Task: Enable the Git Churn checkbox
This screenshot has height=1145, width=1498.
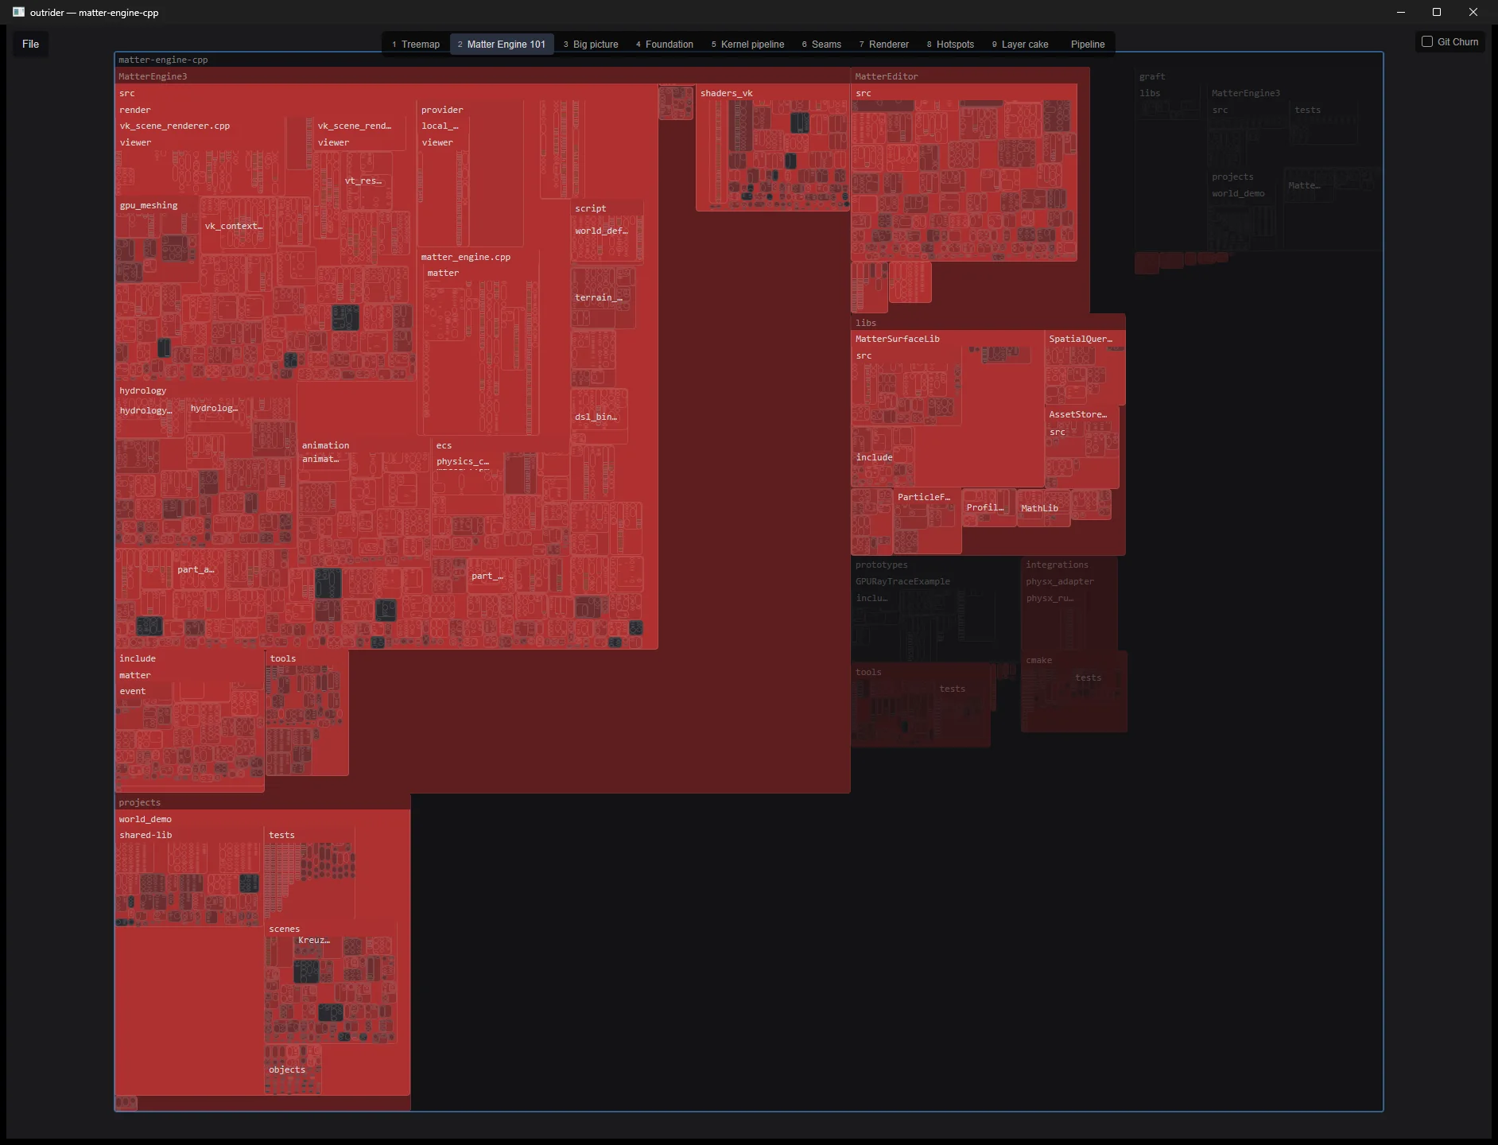Action: pyautogui.click(x=1427, y=42)
